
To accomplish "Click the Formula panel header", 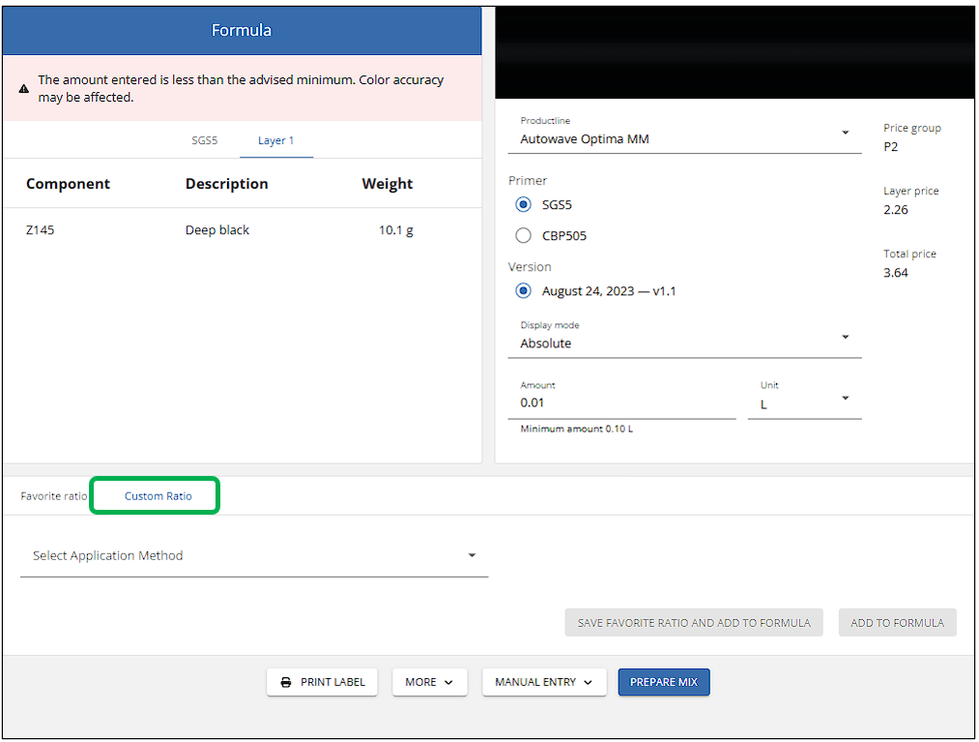I will pyautogui.click(x=242, y=30).
